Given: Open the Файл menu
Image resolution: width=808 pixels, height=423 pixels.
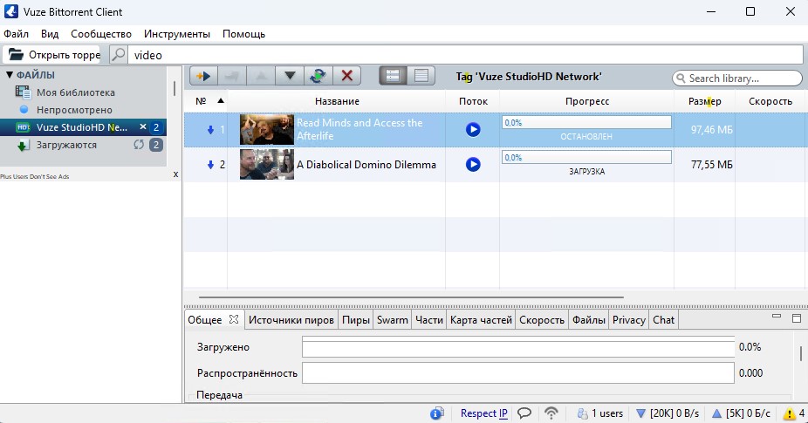Looking at the screenshot, I should click(x=16, y=34).
